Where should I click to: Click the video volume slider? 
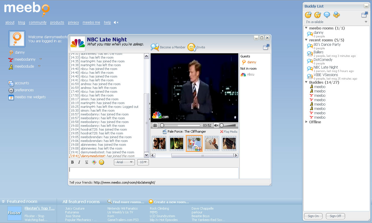pyautogui.click(x=228, y=125)
